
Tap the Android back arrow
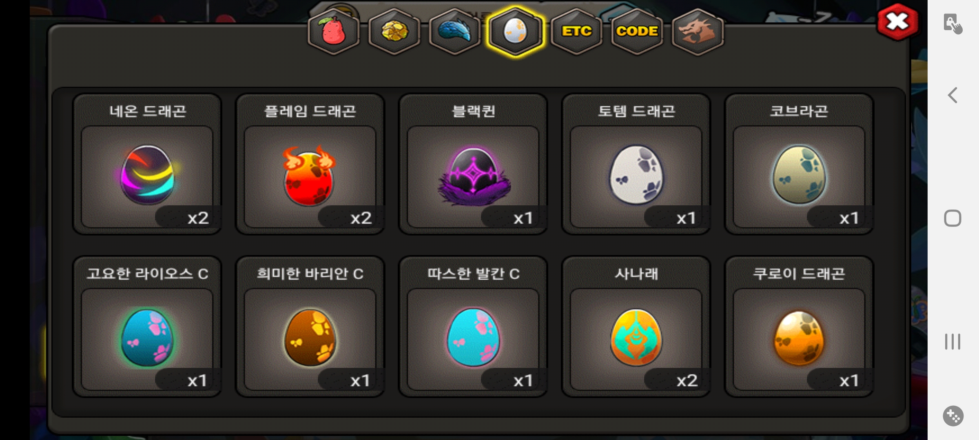coord(952,95)
